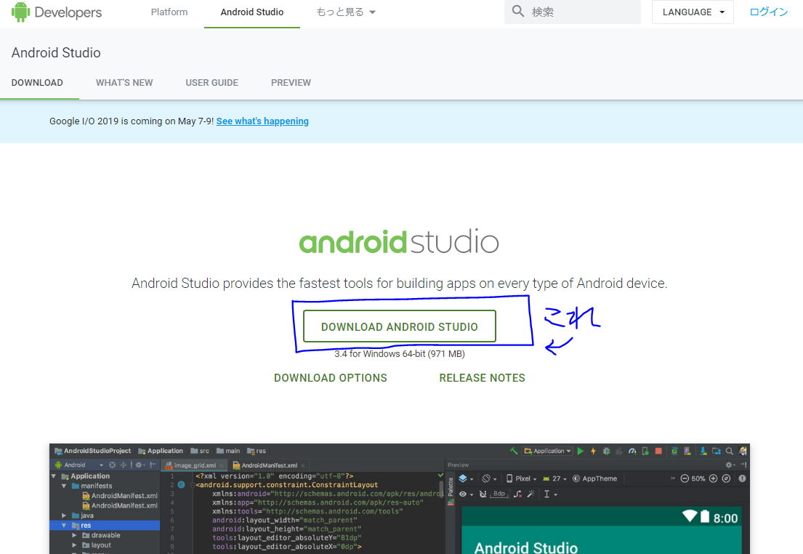This screenshot has width=803, height=554.
Task: Click the DOWNLOAD ANDROID STUDIO button
Action: 400,326
